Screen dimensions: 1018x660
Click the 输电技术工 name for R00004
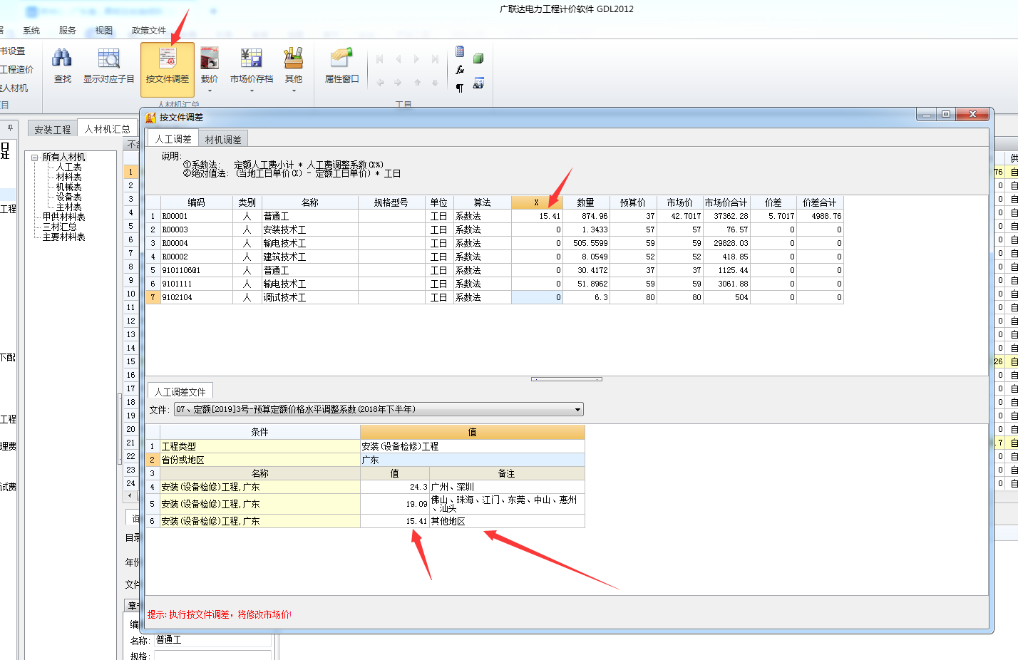[x=310, y=243]
